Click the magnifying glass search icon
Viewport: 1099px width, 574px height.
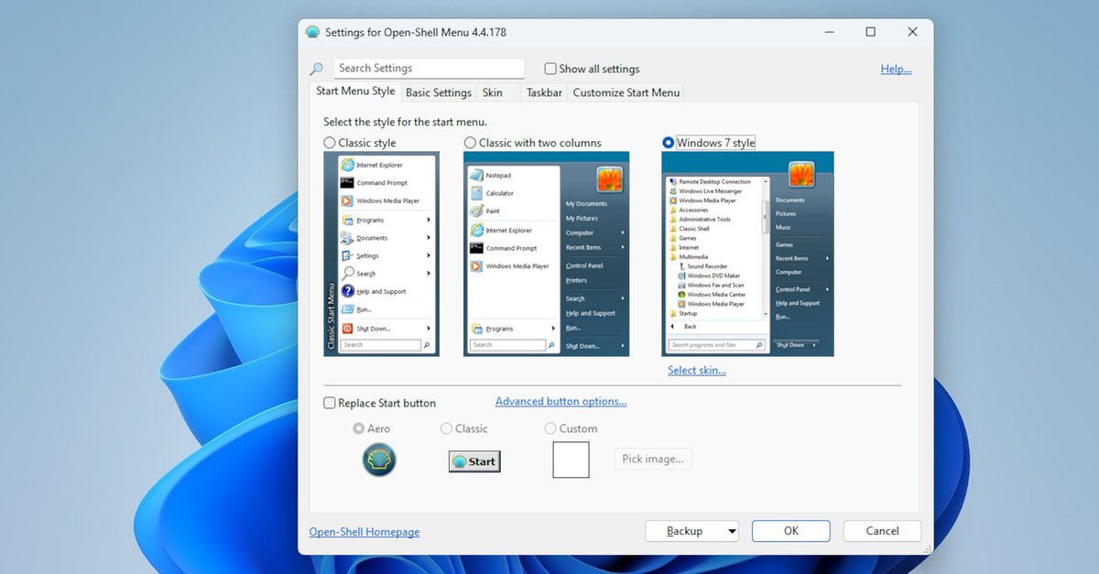click(316, 69)
